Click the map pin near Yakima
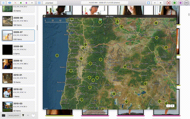 pyautogui.click(x=121, y=26)
